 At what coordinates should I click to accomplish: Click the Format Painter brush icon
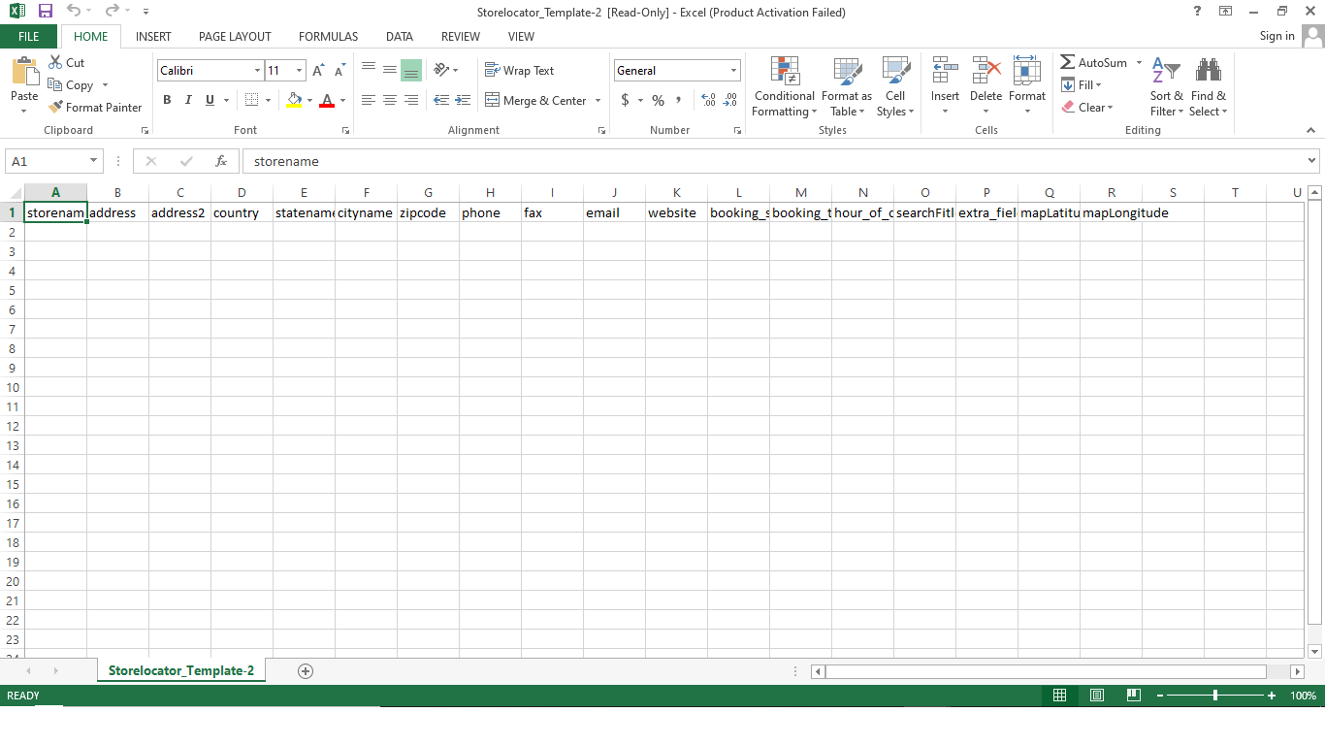pos(56,108)
